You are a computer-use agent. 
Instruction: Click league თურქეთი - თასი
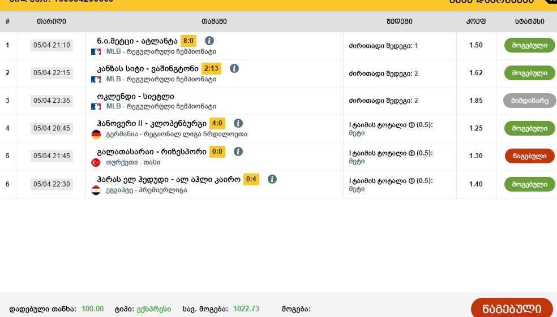click(133, 162)
